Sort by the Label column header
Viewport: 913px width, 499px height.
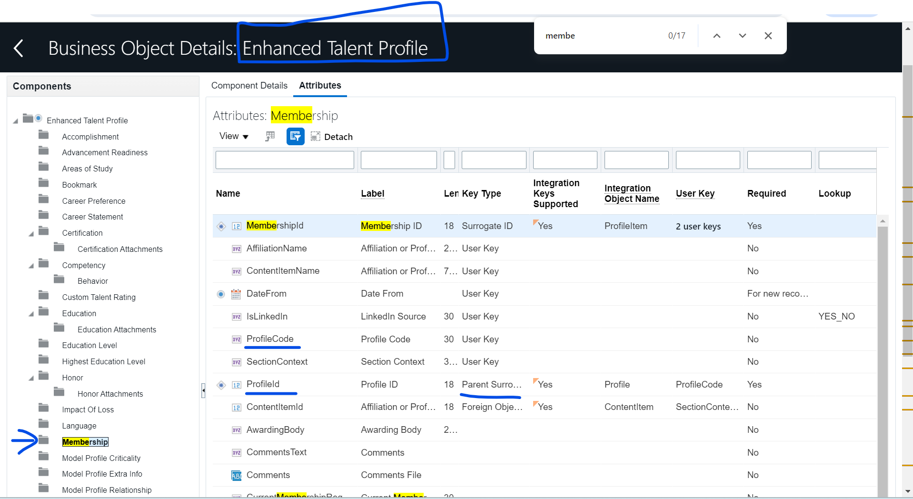[373, 193]
